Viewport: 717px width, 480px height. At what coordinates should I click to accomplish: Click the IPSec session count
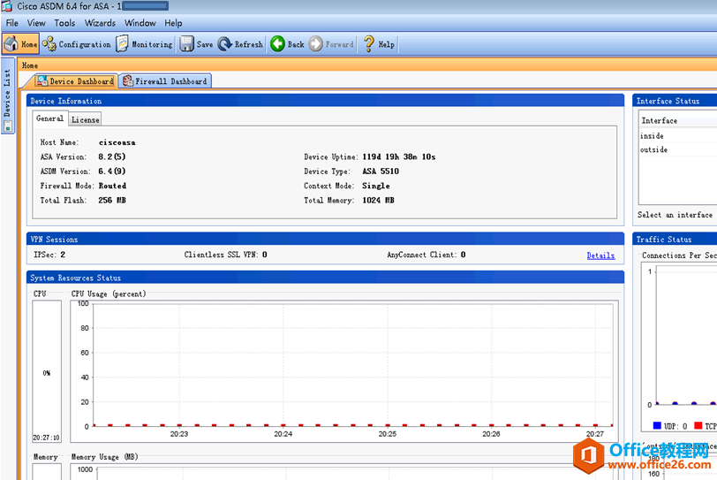tap(63, 255)
